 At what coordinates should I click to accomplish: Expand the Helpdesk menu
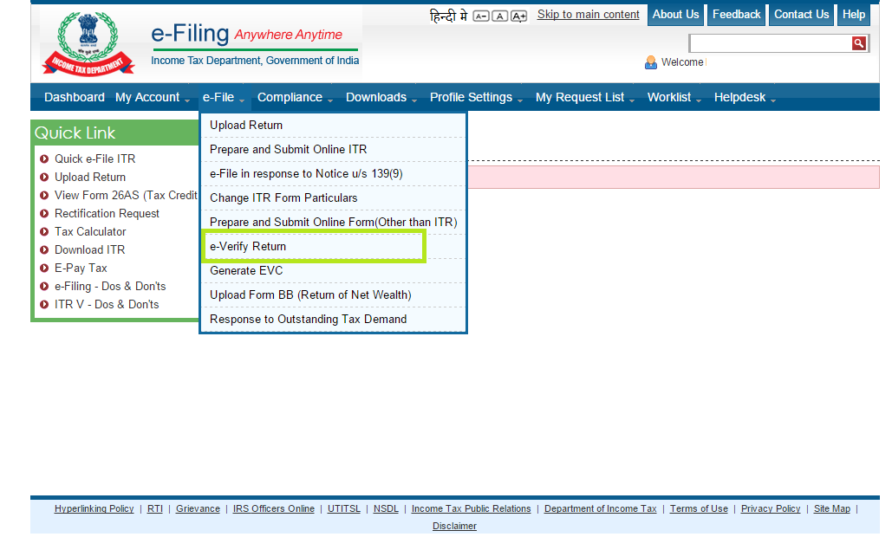coord(745,97)
